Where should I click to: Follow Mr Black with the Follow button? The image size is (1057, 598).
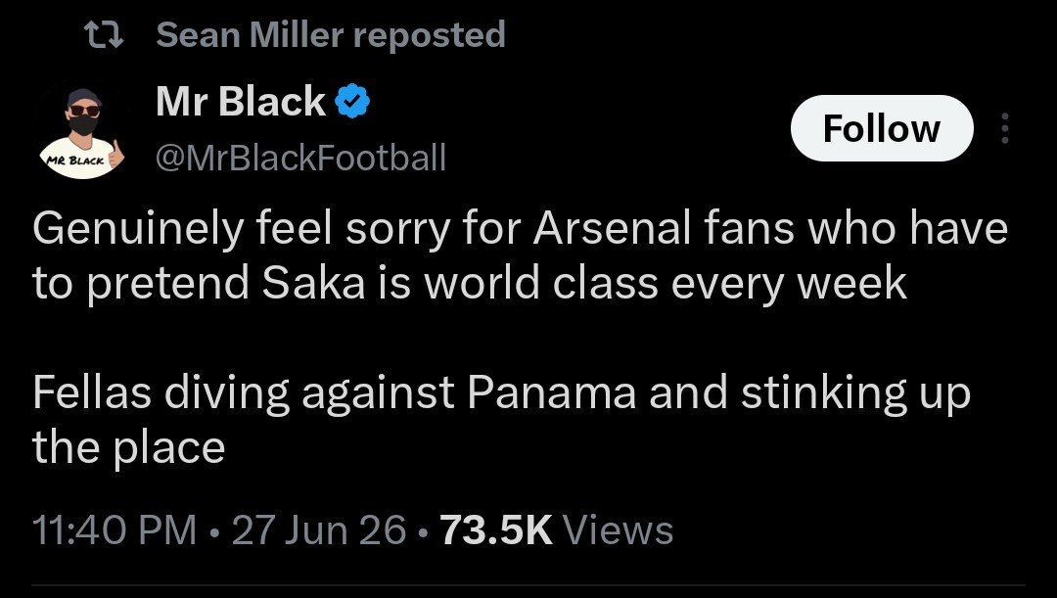click(882, 128)
